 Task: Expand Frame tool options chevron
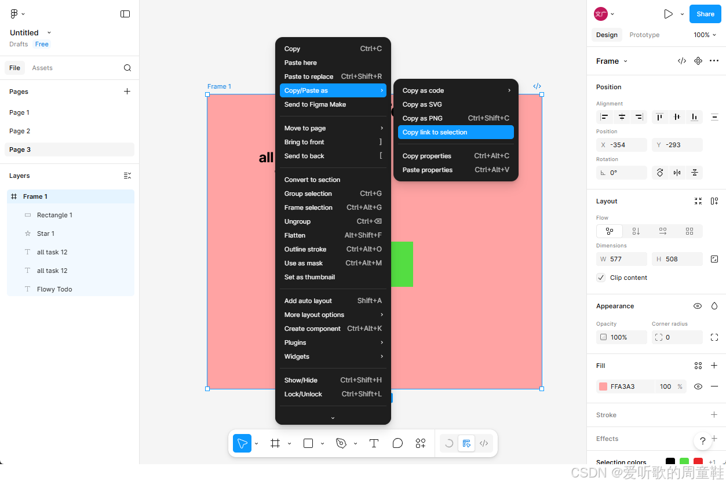pos(289,444)
